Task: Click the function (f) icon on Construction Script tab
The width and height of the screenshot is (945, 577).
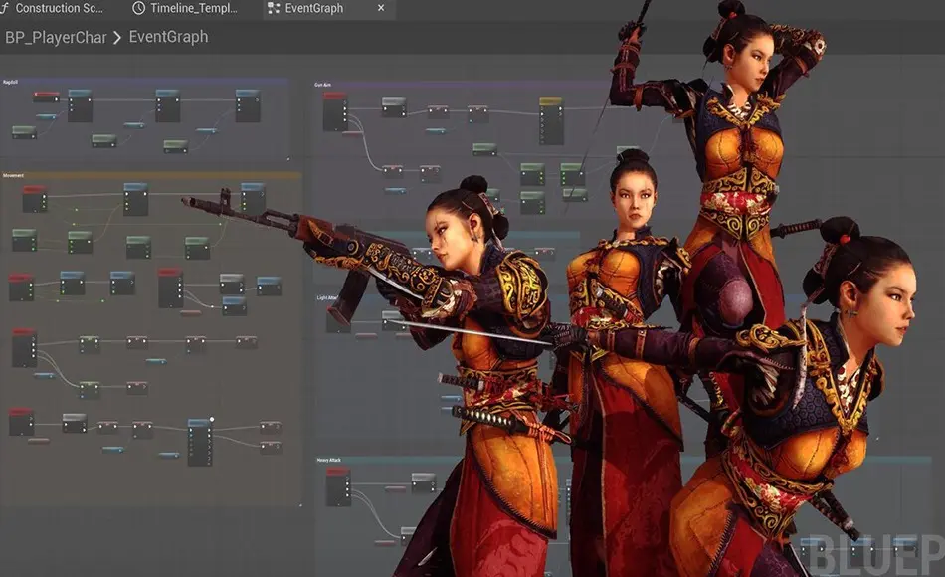Action: click(8, 8)
